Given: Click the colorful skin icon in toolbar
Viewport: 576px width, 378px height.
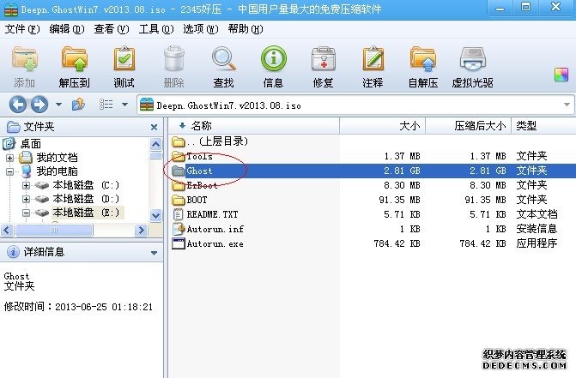Looking at the screenshot, I should click(x=561, y=75).
